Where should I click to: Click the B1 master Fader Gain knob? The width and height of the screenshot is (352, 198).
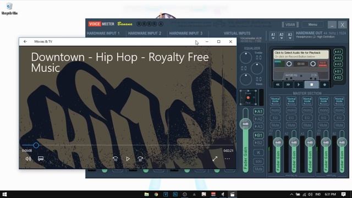click(x=326, y=142)
